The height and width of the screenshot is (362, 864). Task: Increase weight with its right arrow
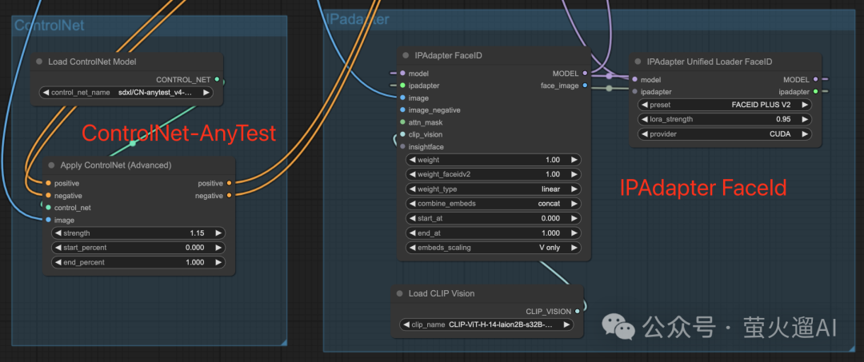pos(574,160)
